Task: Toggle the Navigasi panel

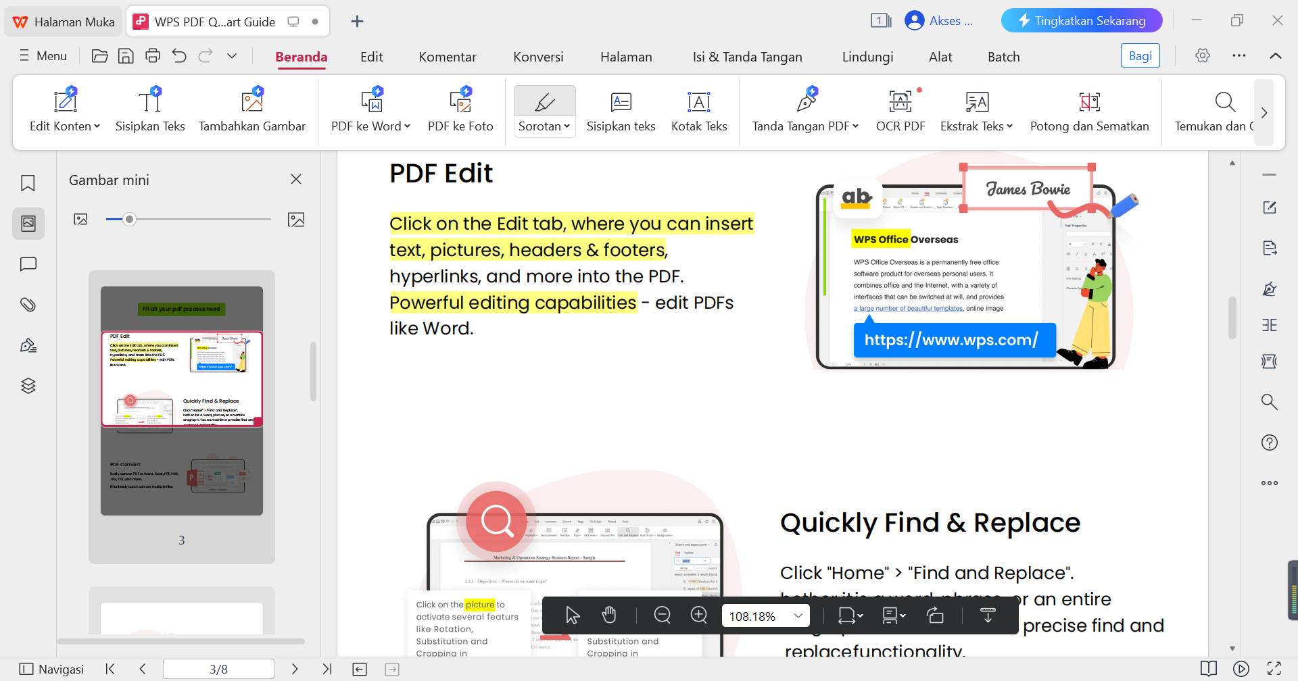Action: (51, 668)
